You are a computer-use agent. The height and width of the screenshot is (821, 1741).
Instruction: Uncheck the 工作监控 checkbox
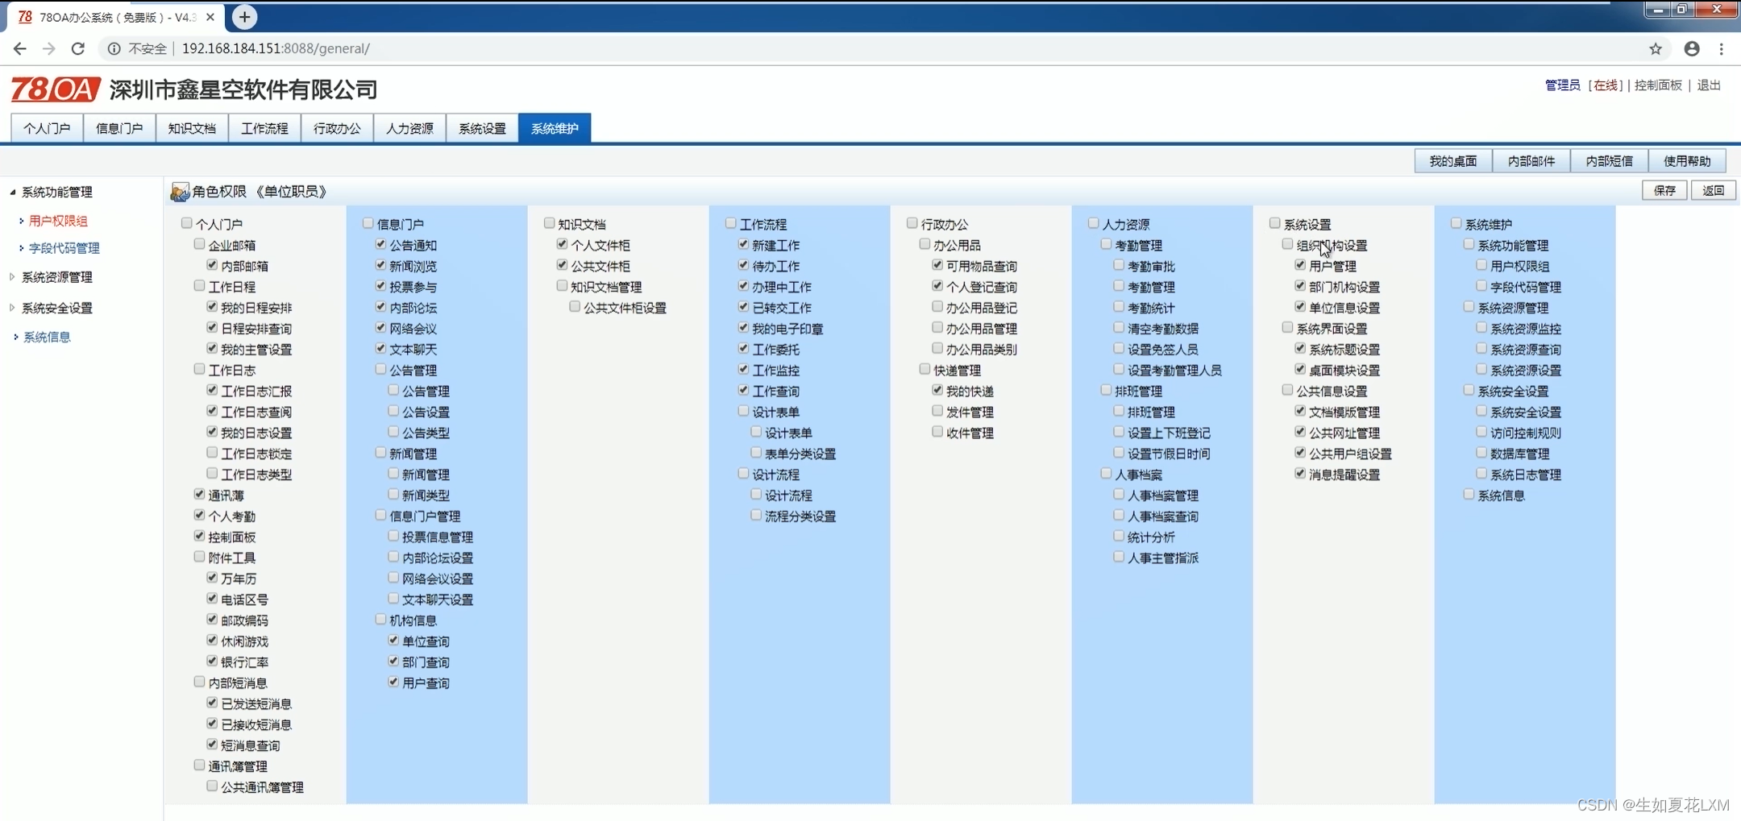[743, 369]
